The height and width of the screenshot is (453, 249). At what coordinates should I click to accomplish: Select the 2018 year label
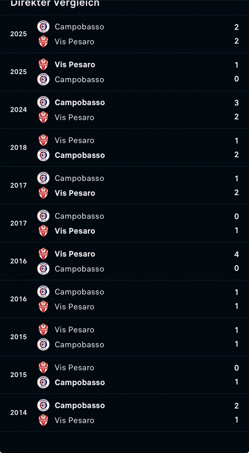pos(18,147)
